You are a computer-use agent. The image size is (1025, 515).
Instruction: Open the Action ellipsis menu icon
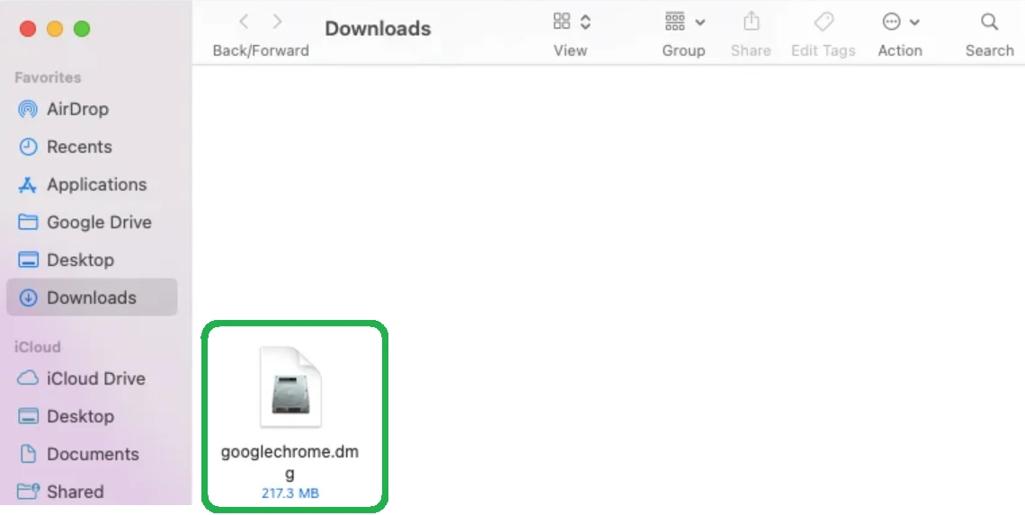coord(892,22)
